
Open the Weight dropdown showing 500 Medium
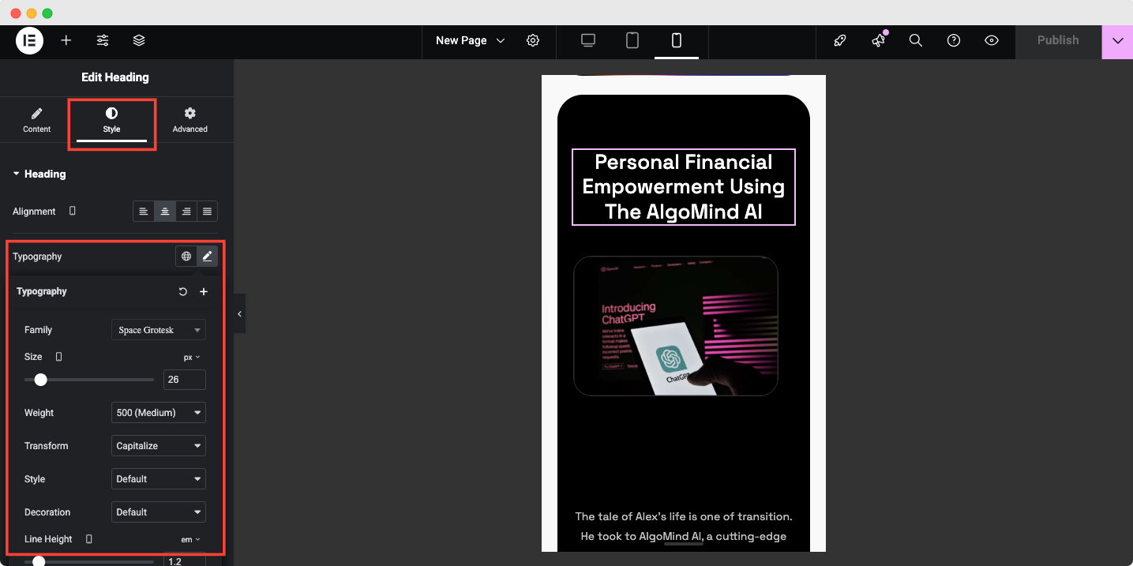pyautogui.click(x=158, y=412)
